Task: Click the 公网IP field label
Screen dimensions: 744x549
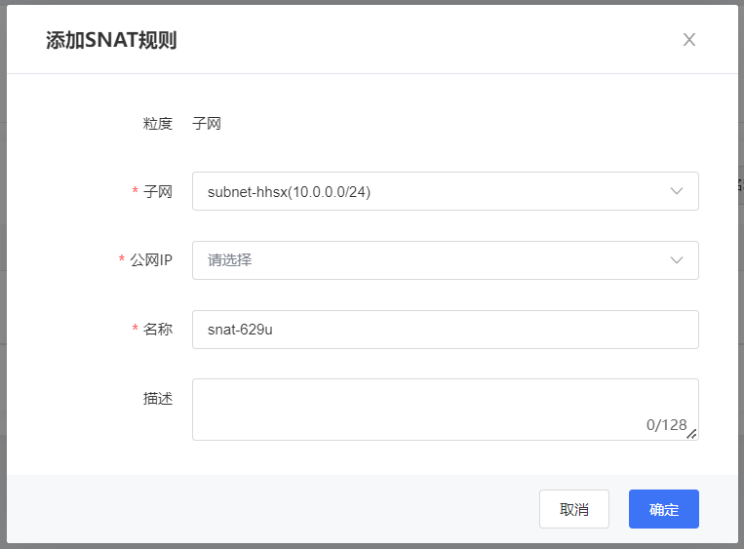Action: (151, 260)
